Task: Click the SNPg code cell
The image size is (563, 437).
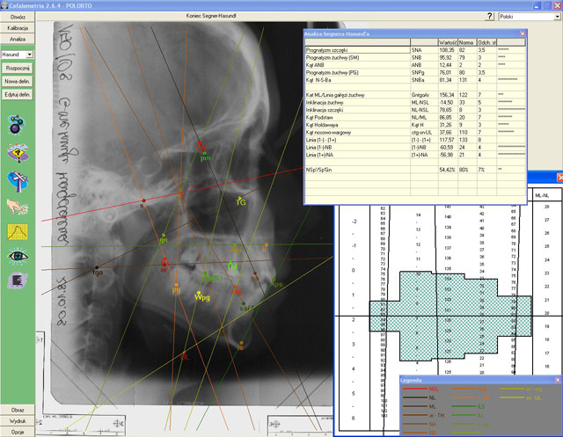Action: [424, 72]
